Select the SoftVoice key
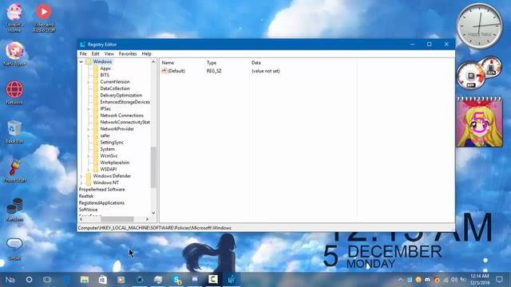The height and width of the screenshot is (287, 511). (88, 210)
